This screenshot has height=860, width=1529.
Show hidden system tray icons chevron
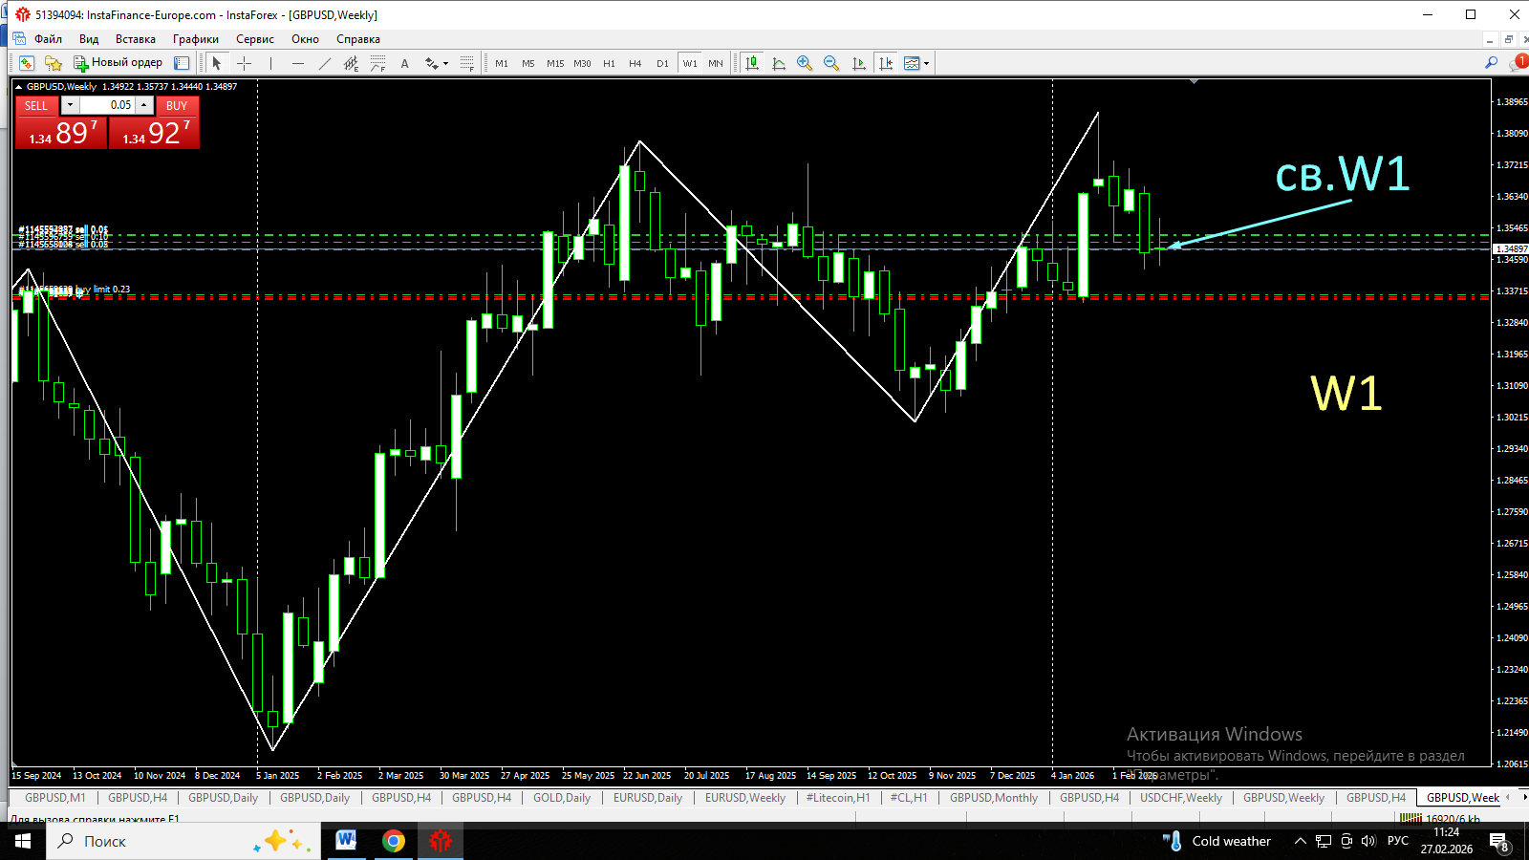(x=1300, y=841)
